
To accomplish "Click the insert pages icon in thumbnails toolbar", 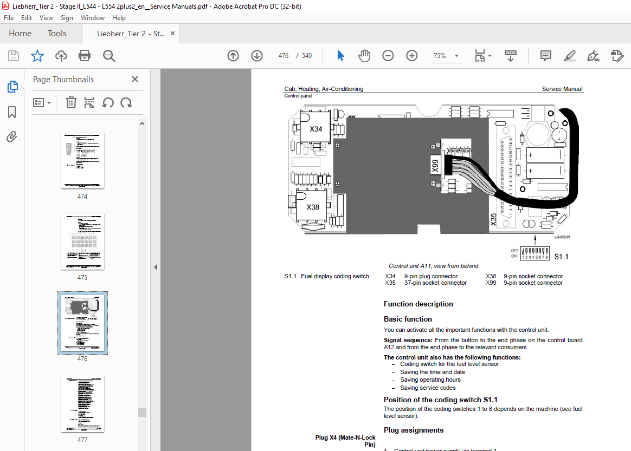I will [x=89, y=102].
